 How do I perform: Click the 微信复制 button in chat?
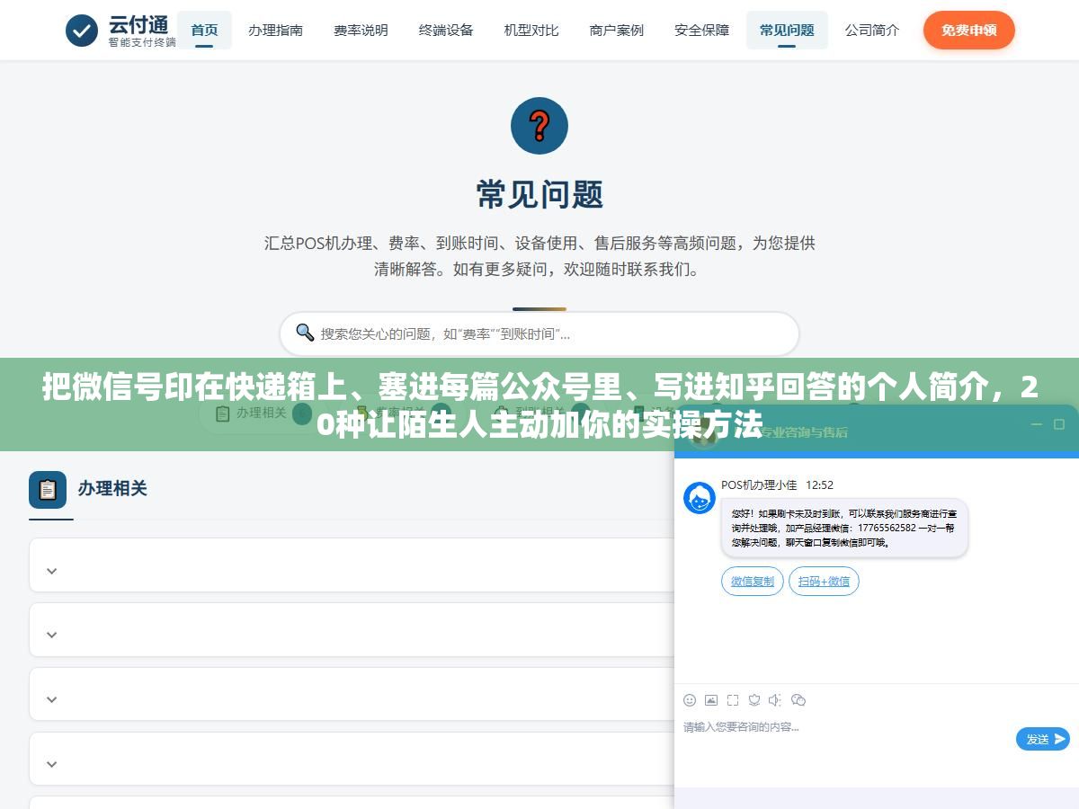(x=753, y=582)
